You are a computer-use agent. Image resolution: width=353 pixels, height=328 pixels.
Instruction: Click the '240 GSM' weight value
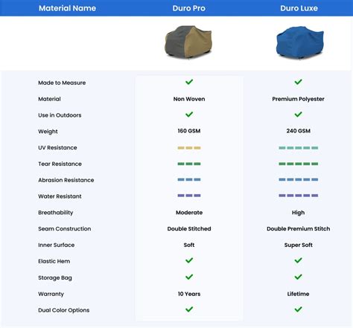(299, 131)
